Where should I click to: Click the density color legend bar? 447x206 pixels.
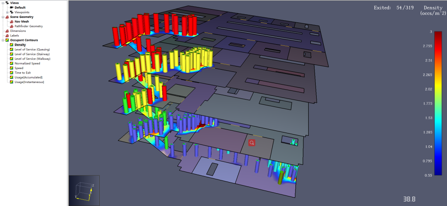tap(438, 103)
